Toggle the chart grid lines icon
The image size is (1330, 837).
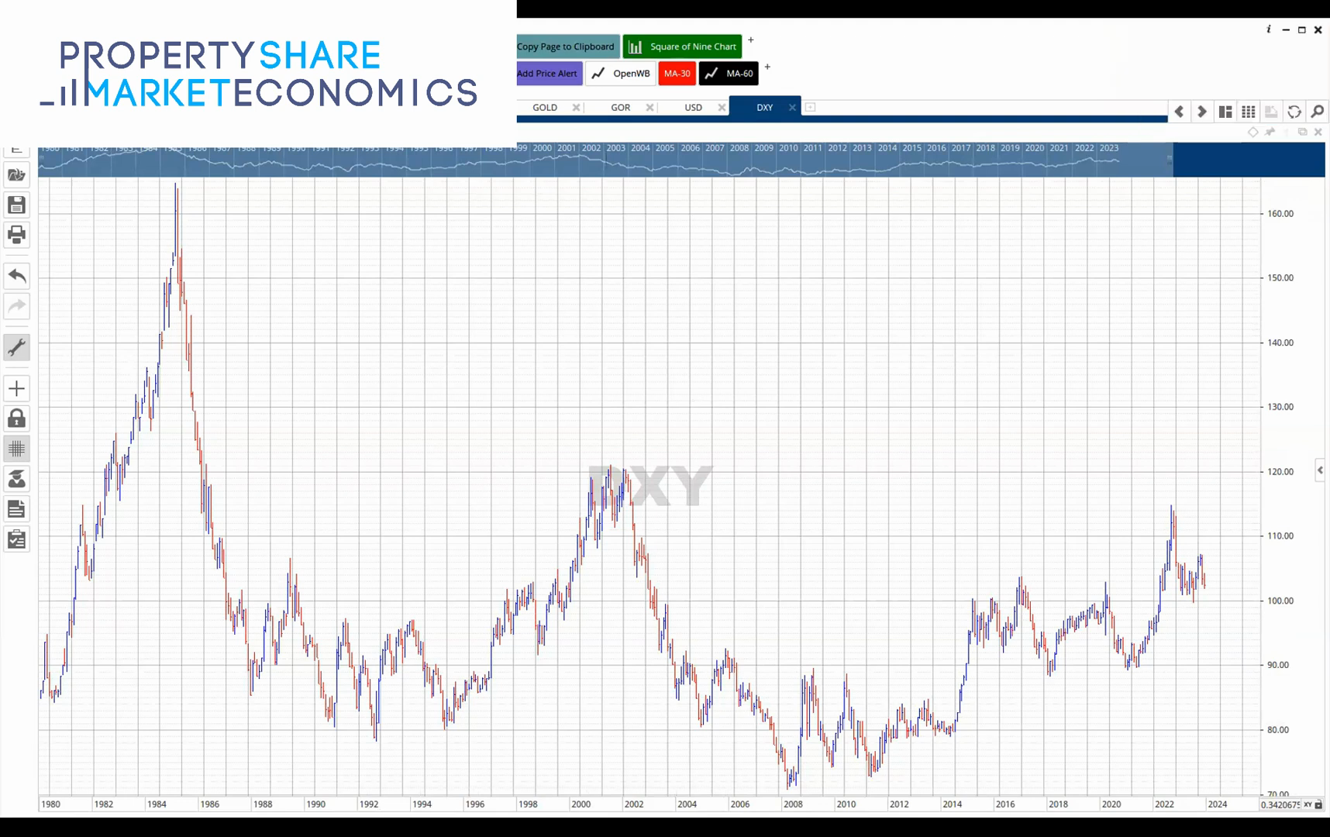coord(16,449)
